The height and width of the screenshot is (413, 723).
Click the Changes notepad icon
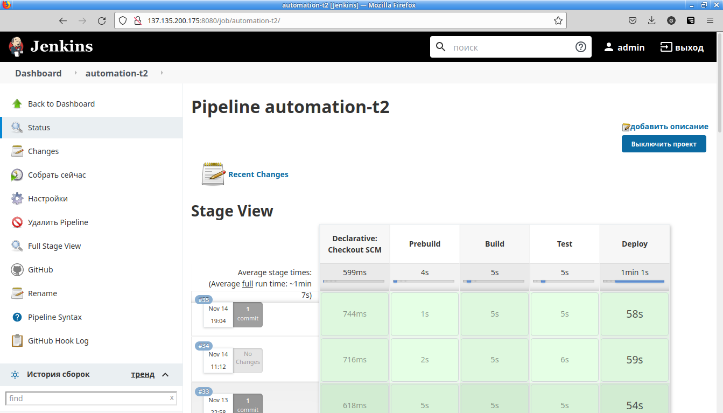(x=17, y=151)
